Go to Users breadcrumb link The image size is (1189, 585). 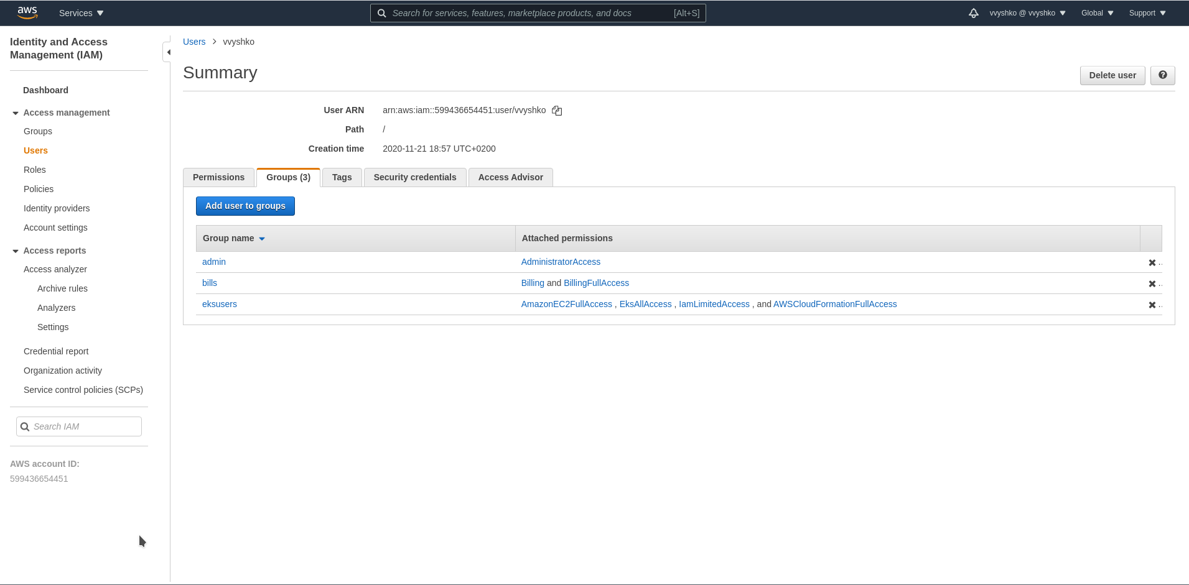coord(194,42)
